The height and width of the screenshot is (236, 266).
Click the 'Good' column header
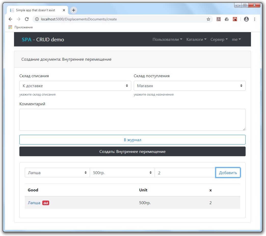33,190
